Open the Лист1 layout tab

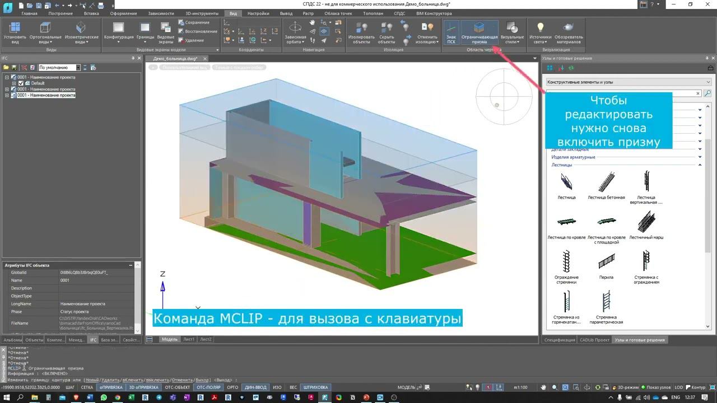pos(190,339)
